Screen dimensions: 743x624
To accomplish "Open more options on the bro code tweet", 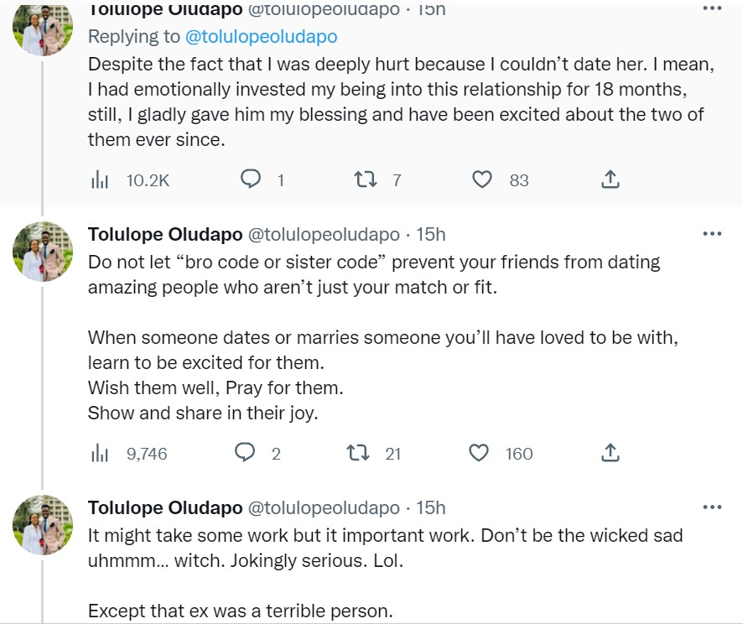I will (x=712, y=234).
